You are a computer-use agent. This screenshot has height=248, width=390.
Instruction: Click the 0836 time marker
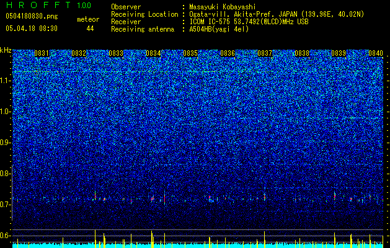click(228, 53)
